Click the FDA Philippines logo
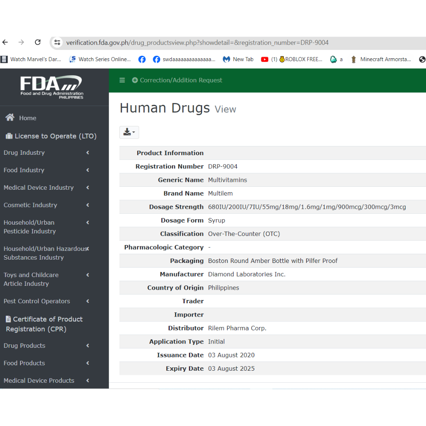The width and height of the screenshot is (426, 426). (x=52, y=87)
